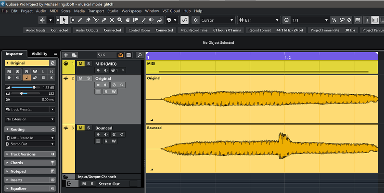Open the Transport menu
Screen dimensions: 384x193
[x=96, y=11]
